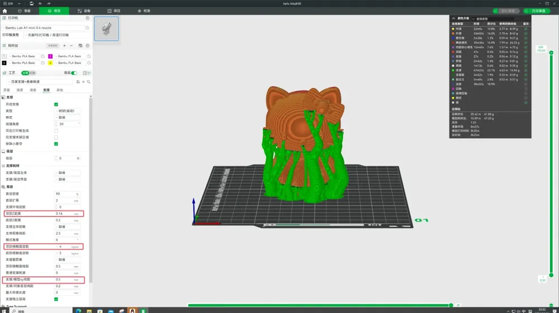
Task: Open the Speed settings tab
Action: tap(33, 90)
